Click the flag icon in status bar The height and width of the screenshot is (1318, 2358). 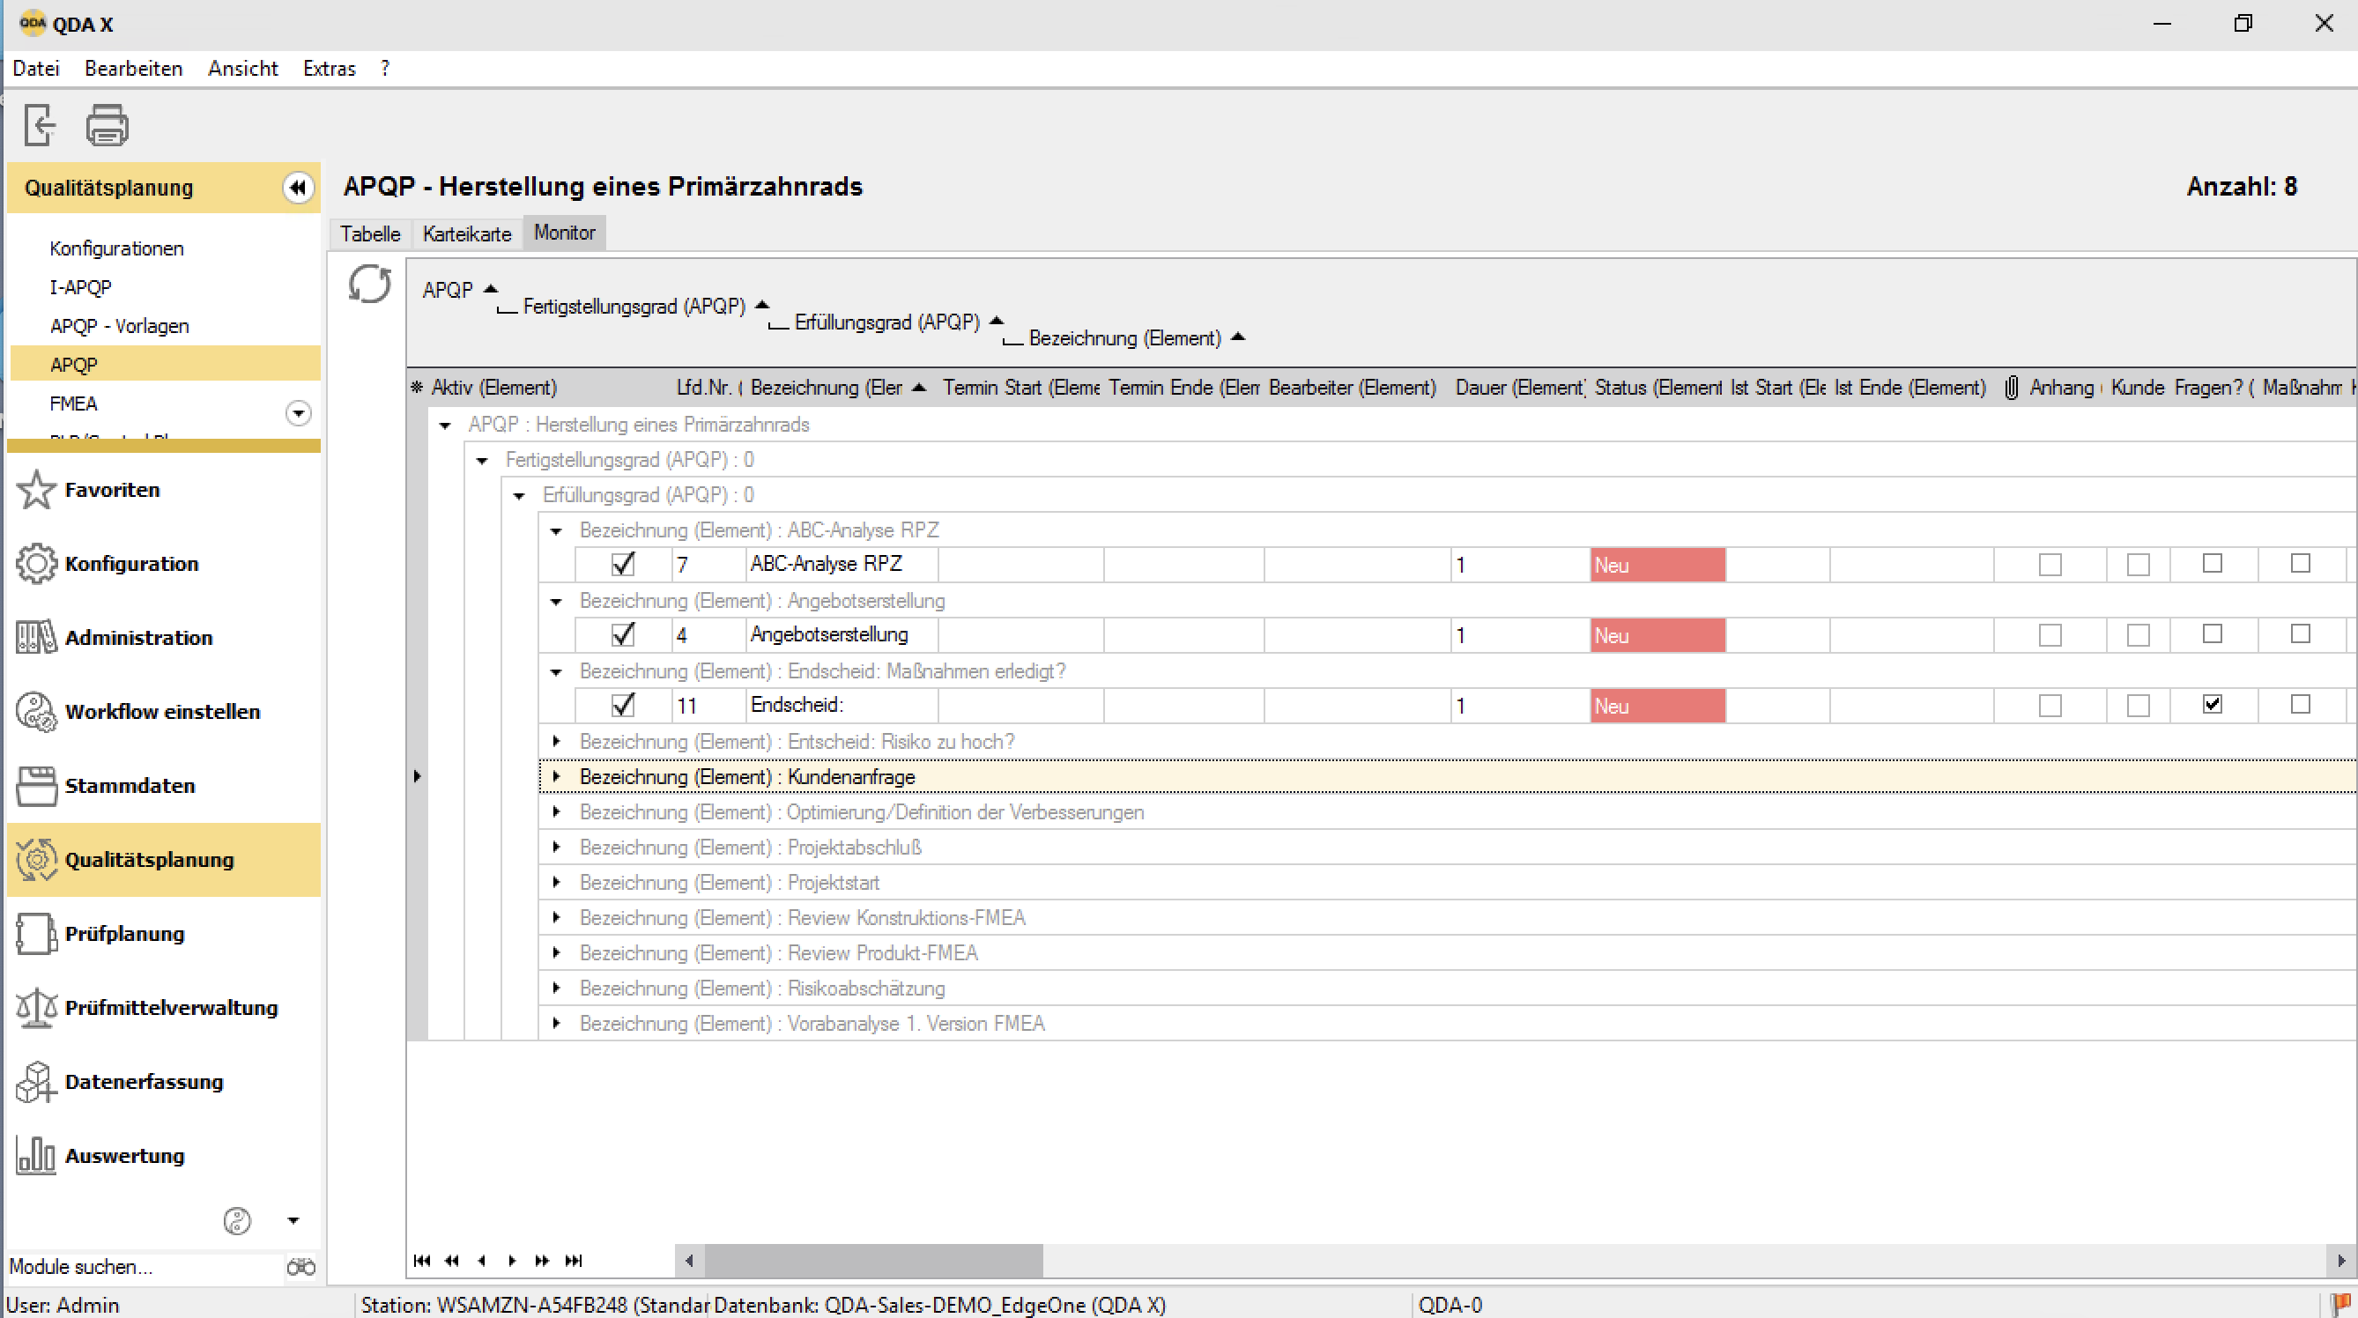2340,1304
